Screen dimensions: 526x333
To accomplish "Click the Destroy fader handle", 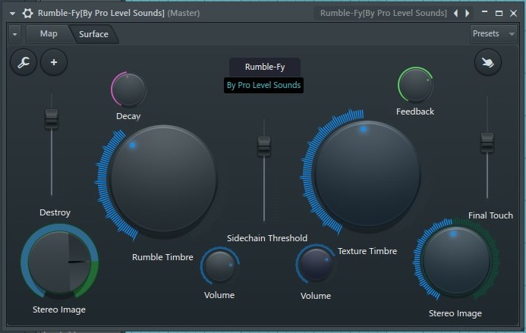I will (52, 119).
